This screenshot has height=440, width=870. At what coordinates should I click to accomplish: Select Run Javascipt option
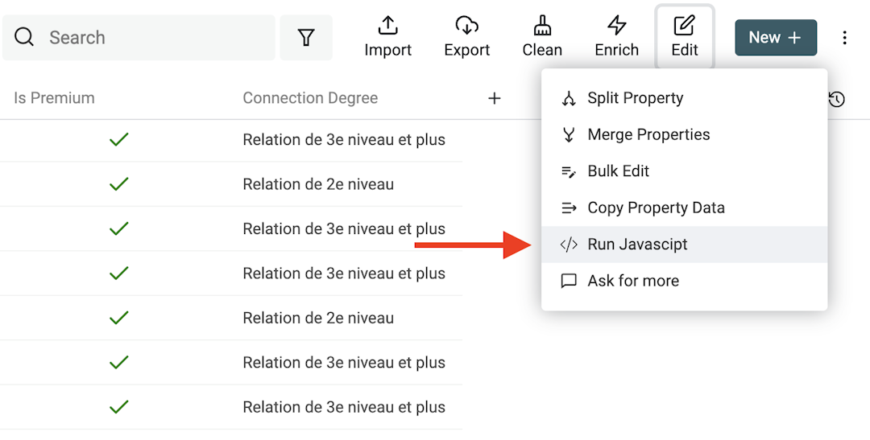[637, 245]
